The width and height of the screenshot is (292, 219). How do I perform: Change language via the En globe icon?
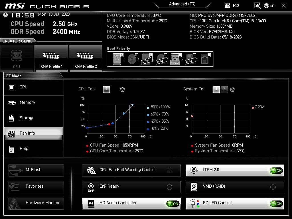[269, 5]
